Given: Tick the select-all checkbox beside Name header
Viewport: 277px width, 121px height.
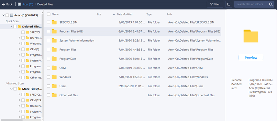Looking at the screenshot, I should point(49,14).
